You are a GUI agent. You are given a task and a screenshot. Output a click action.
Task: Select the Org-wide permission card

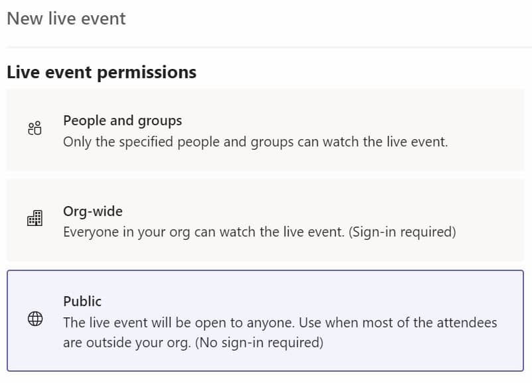coord(265,220)
